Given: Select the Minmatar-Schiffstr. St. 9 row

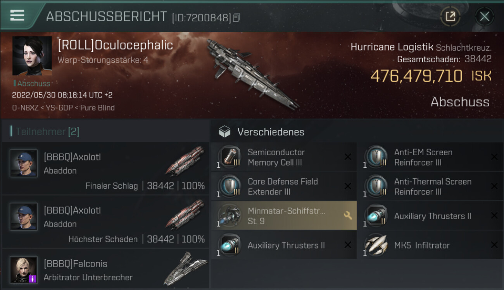Looking at the screenshot, I should [284, 216].
